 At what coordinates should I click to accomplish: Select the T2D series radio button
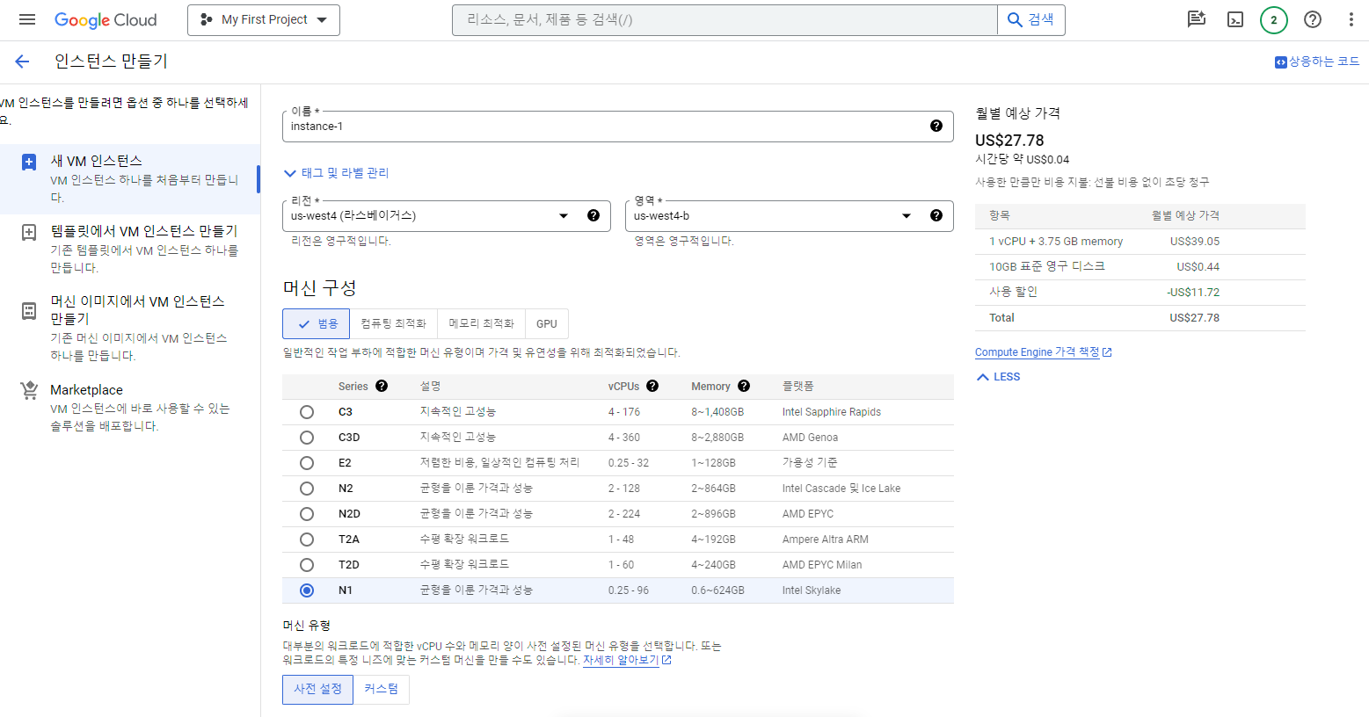pyautogui.click(x=307, y=565)
